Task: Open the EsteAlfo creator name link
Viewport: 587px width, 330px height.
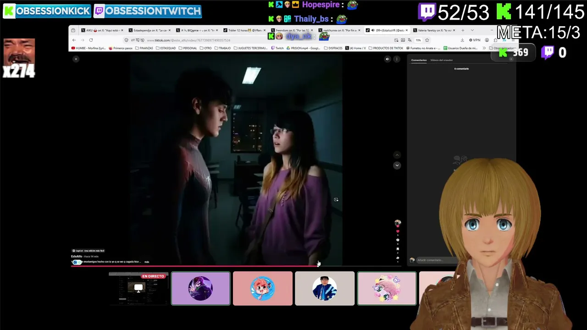Action: [77, 256]
